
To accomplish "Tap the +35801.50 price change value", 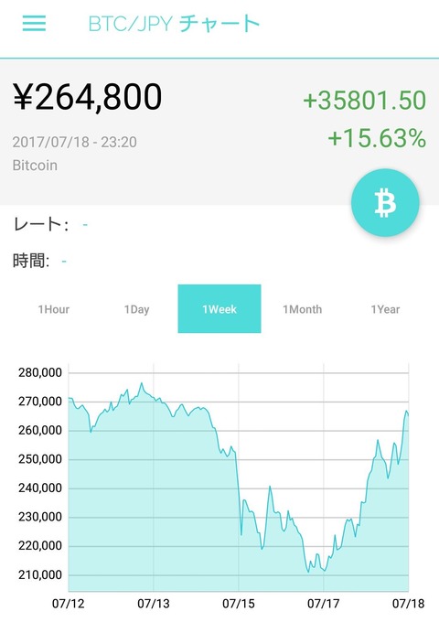I will coord(365,100).
